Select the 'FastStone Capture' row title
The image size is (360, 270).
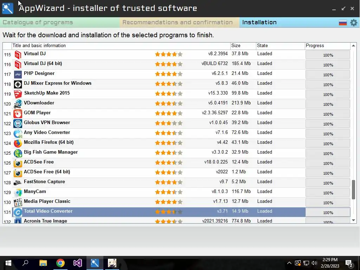pos(44,182)
